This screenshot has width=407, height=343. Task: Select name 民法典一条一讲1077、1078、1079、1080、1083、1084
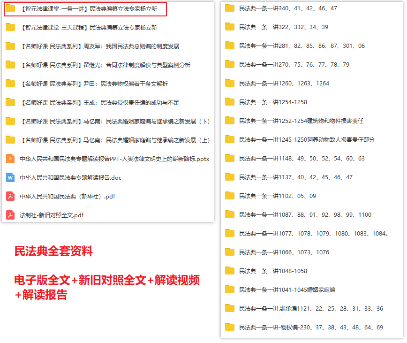pos(314,233)
